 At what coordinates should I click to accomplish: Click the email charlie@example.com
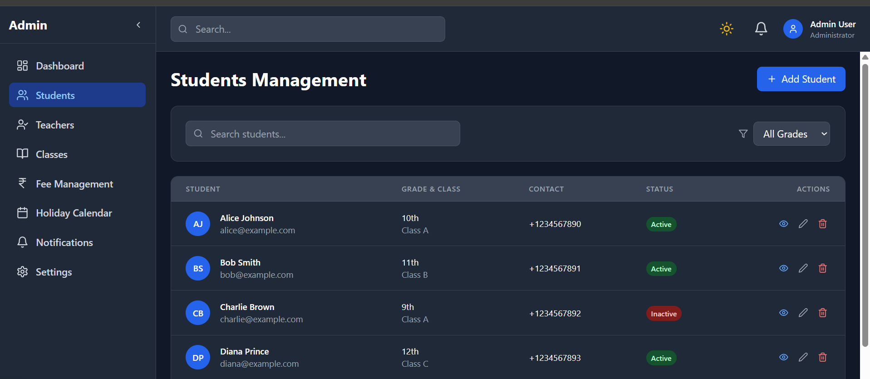261,319
